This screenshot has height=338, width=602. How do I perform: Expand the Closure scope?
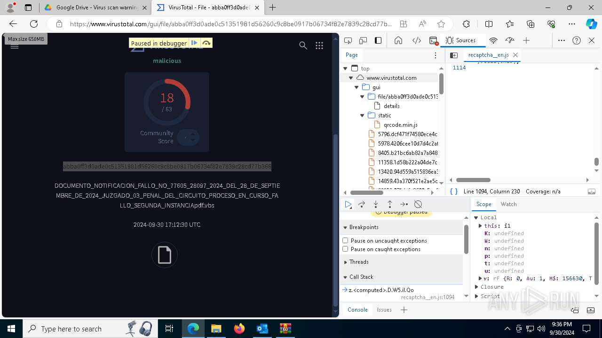[476, 287]
